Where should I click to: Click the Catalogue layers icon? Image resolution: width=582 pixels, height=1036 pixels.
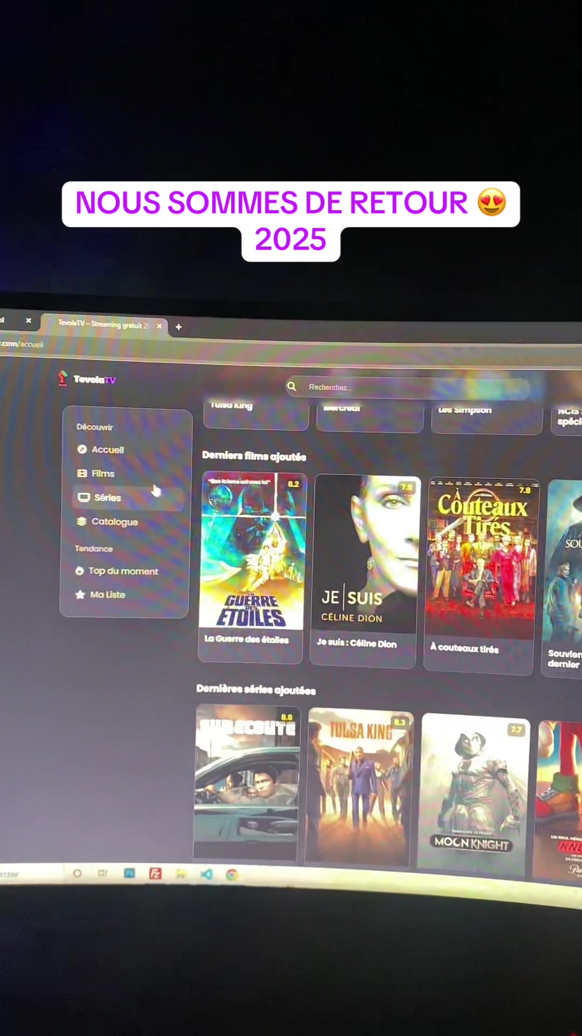pyautogui.click(x=81, y=521)
